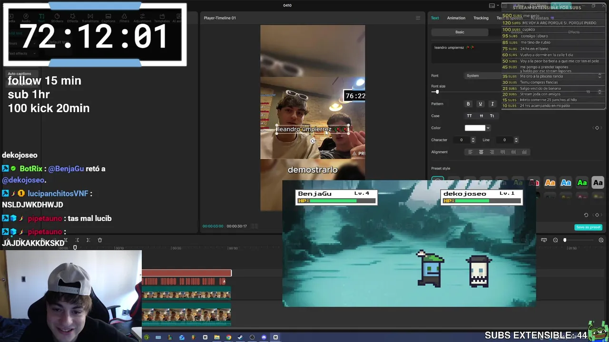Set case to all uppercase TT
Screen dimensions: 609x342
470,116
